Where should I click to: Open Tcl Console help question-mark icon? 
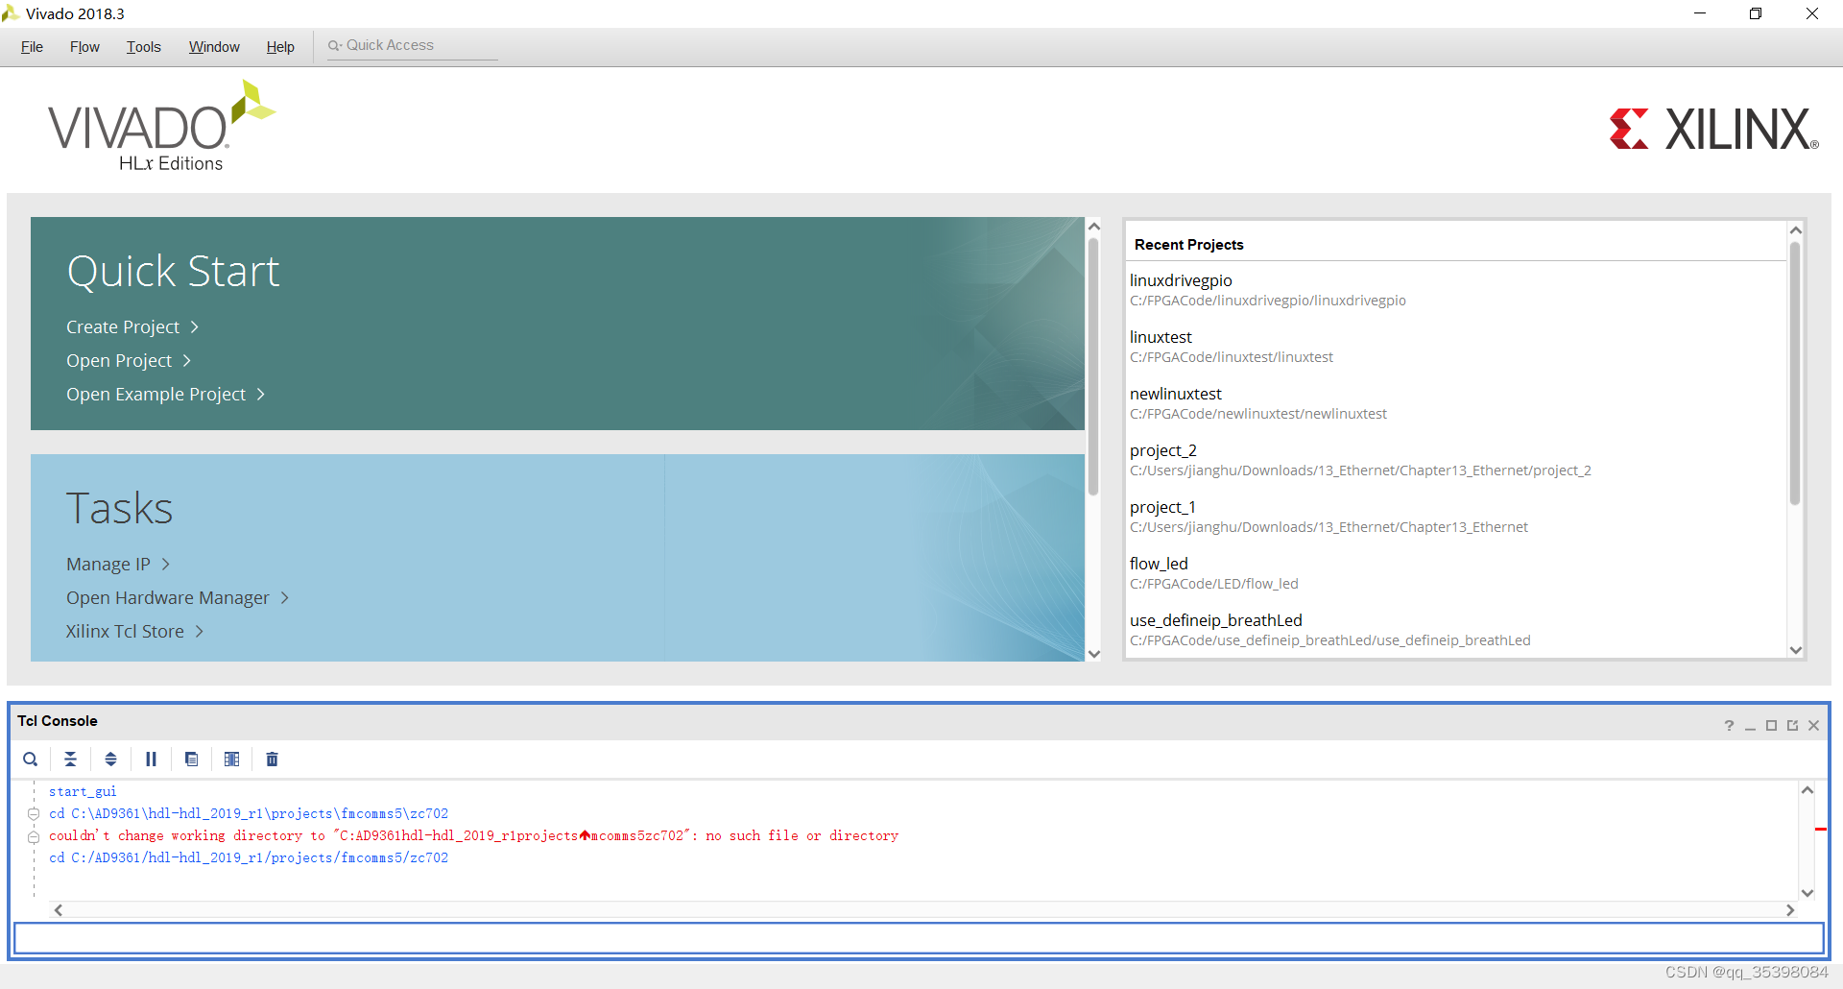1729,726
